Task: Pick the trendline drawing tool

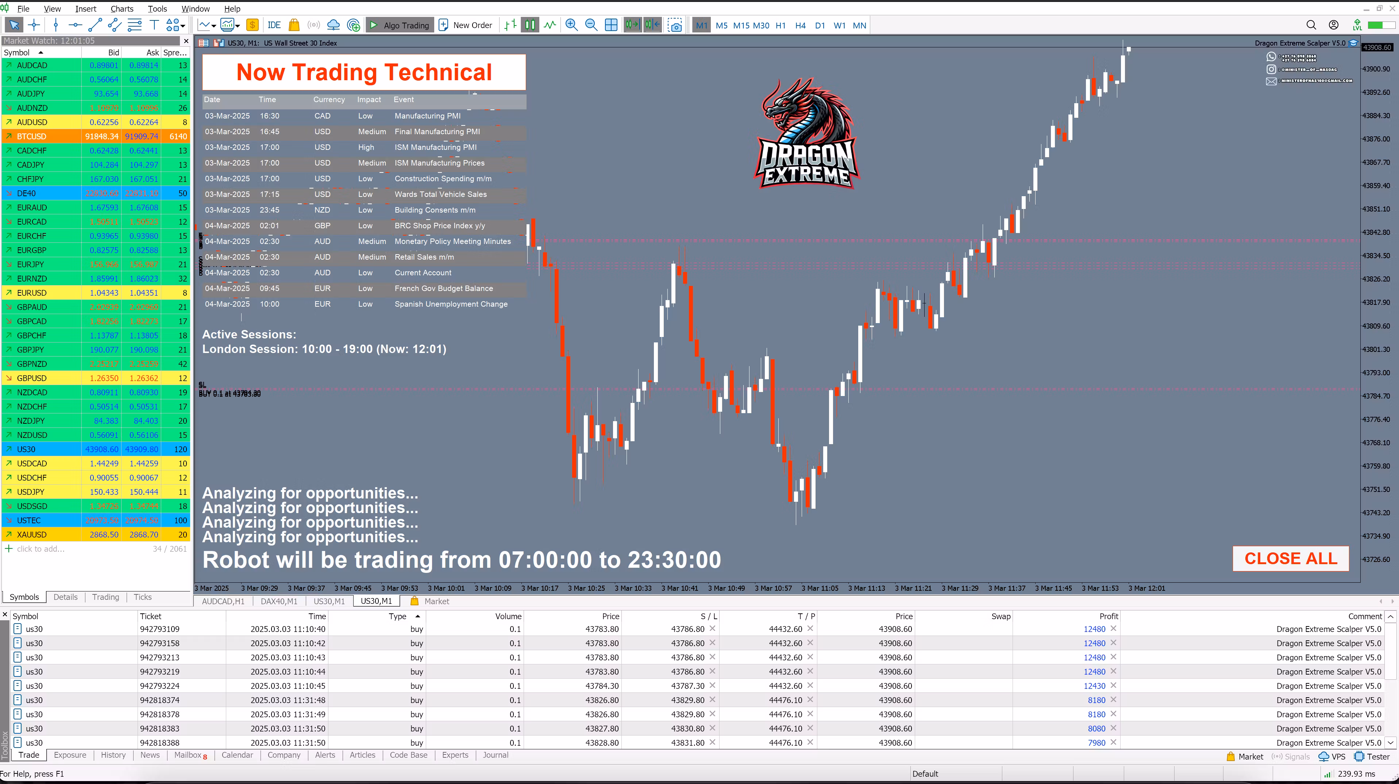Action: (x=95, y=25)
